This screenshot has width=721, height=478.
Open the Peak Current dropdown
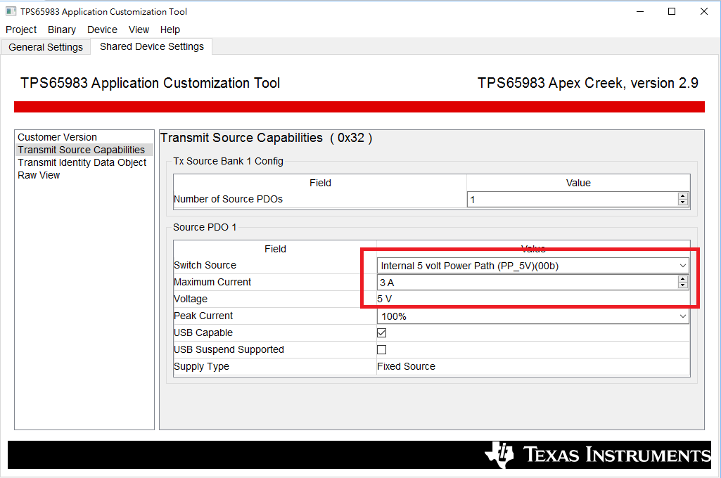[x=532, y=316]
